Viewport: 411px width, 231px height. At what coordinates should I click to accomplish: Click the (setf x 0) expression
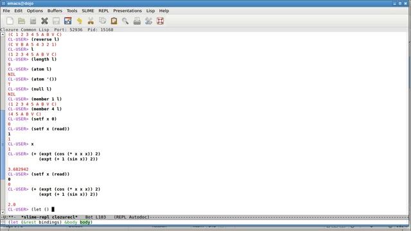coord(44,119)
